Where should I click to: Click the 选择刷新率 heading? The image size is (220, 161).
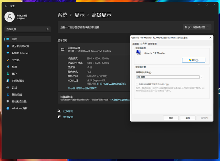(x=66, y=97)
